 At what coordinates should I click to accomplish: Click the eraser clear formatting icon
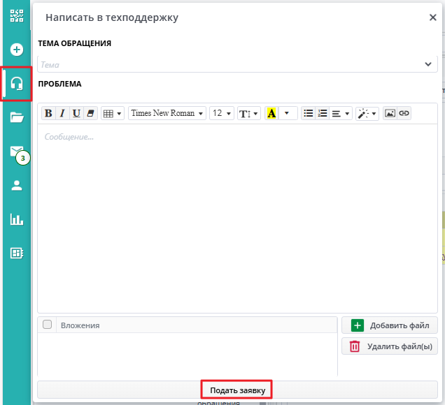pos(90,113)
